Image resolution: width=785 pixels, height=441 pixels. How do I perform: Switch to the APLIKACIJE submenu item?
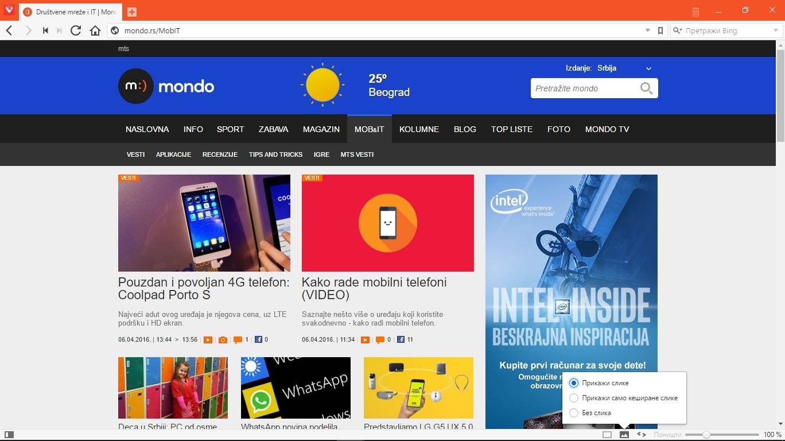pos(173,154)
